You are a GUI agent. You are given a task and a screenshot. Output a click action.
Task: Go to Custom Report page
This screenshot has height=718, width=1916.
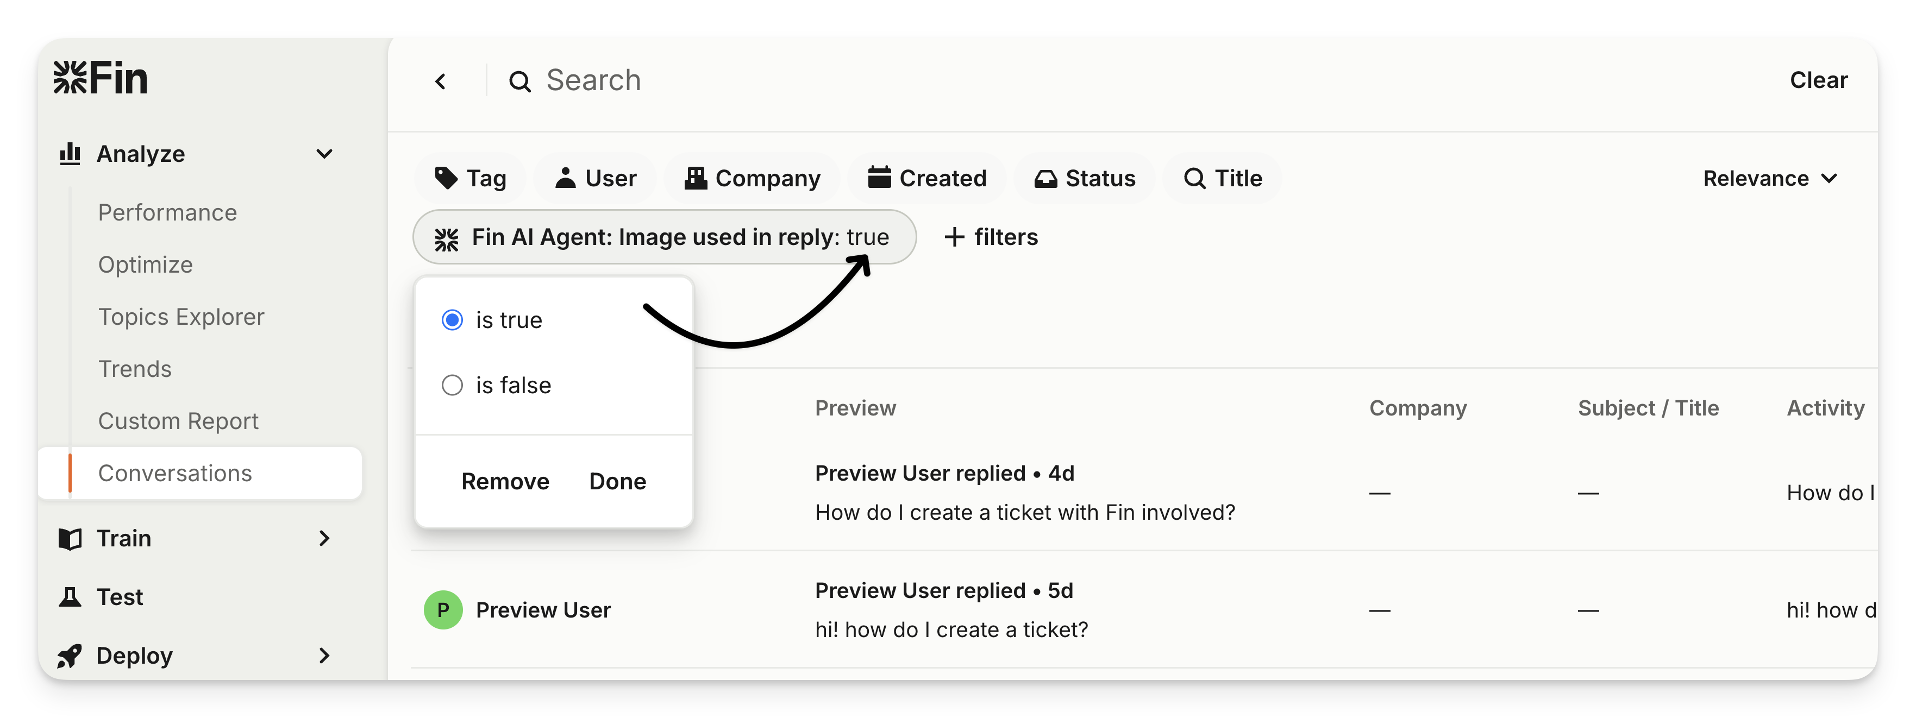coord(178,421)
